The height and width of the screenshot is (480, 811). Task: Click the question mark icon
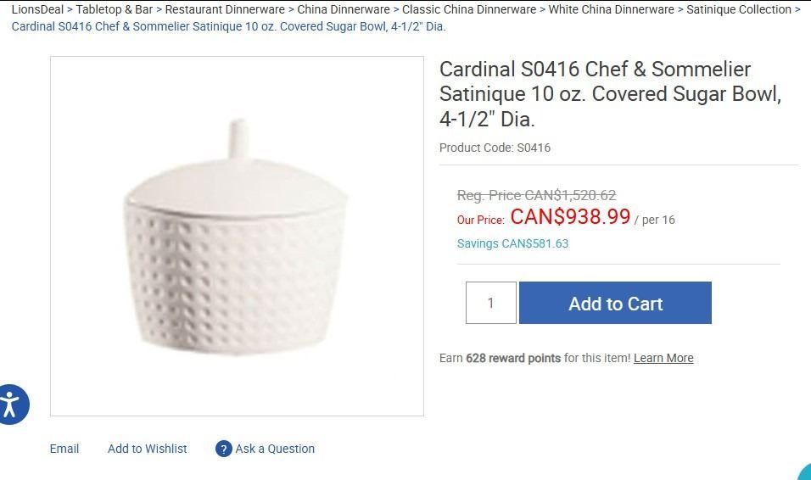[x=224, y=449]
